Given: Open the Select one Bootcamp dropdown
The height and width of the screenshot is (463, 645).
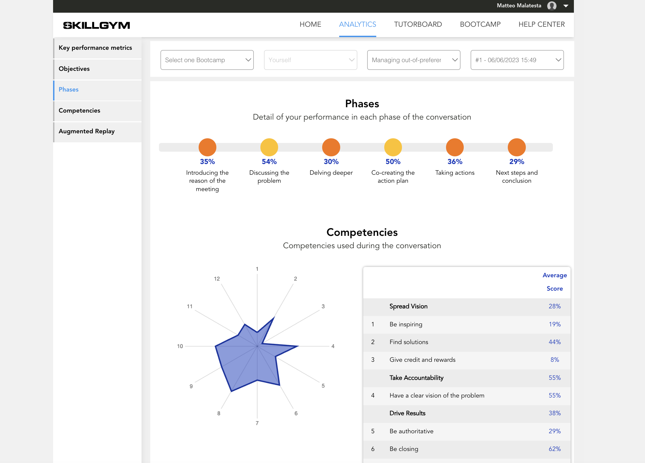Looking at the screenshot, I should click(207, 60).
